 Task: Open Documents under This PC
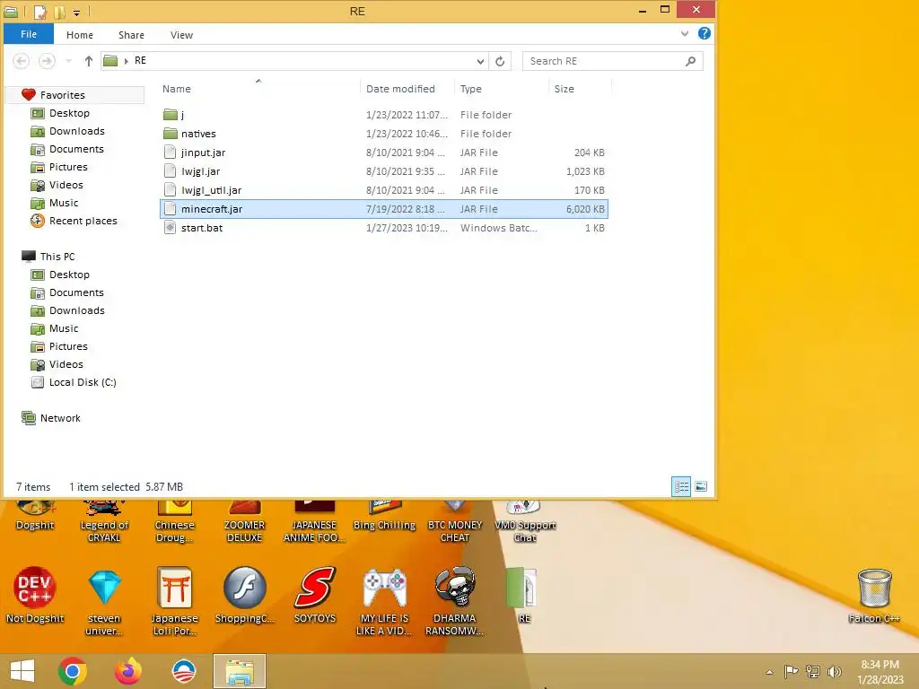coord(76,292)
